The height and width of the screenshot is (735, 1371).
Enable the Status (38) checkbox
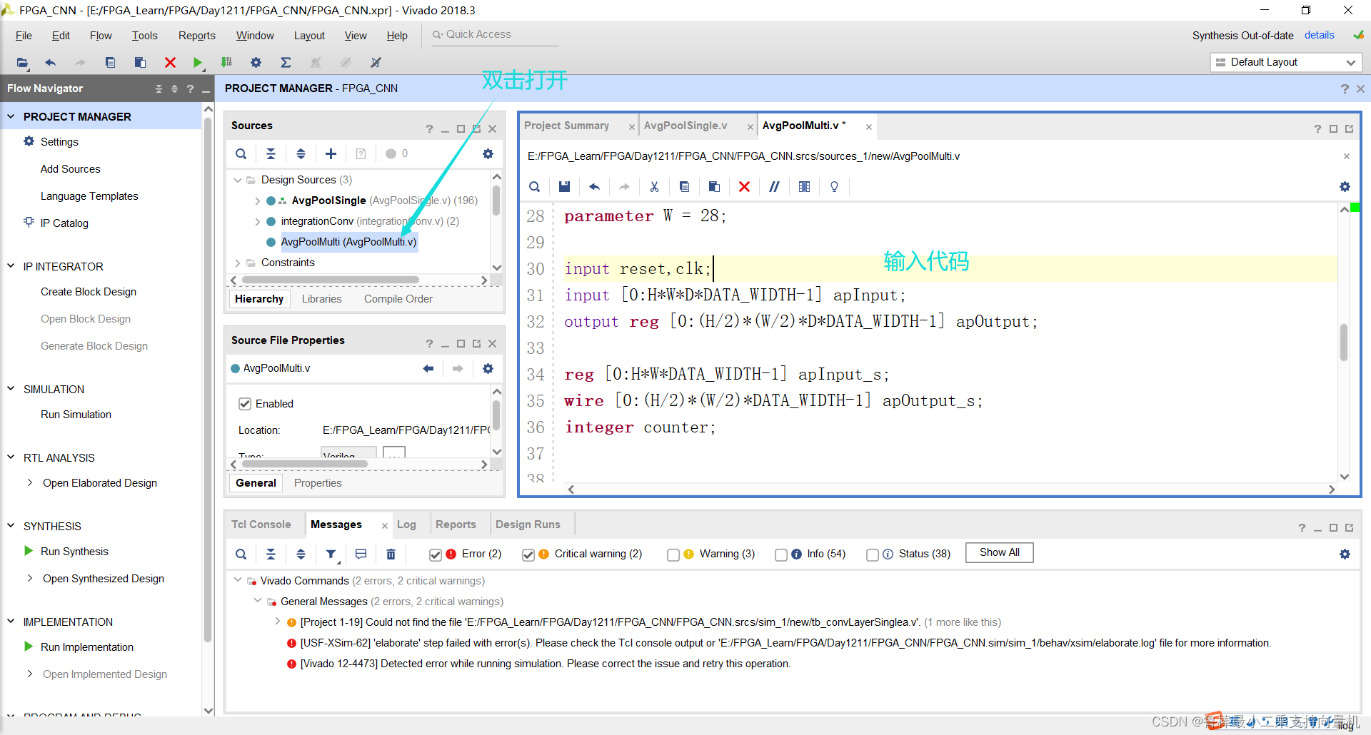click(x=872, y=554)
